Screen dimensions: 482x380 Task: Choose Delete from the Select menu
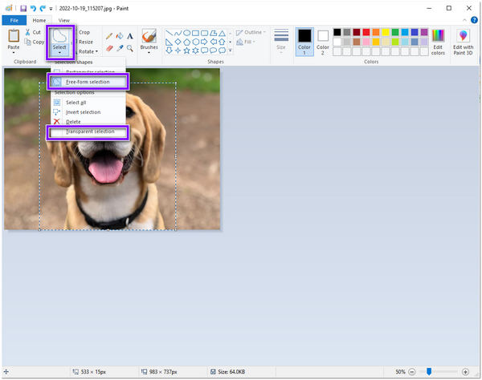point(88,122)
